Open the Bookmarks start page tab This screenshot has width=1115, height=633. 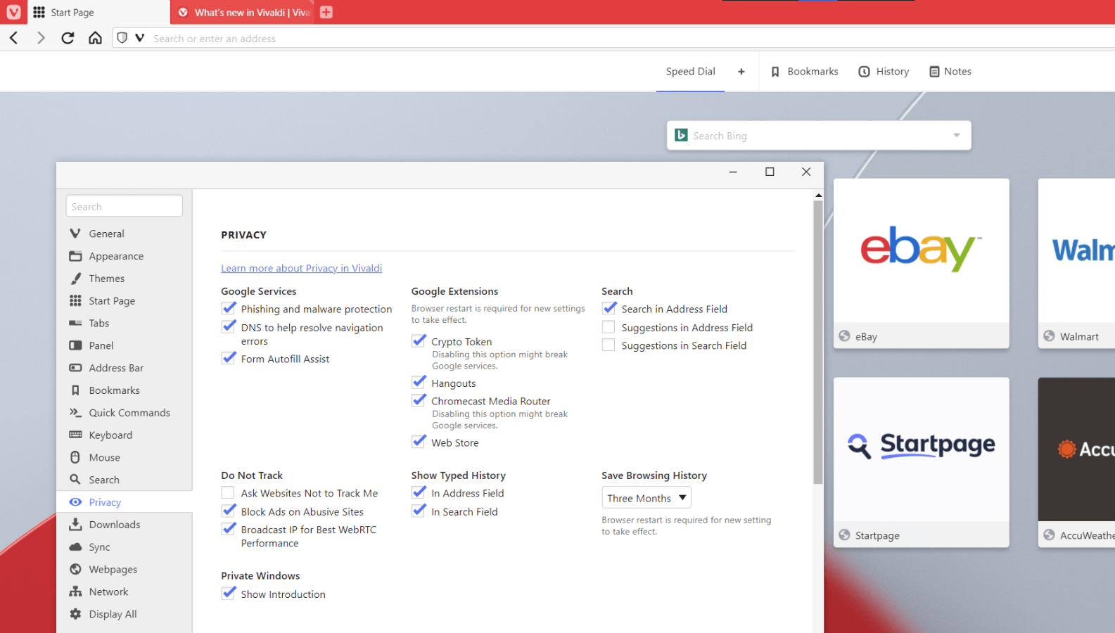pos(804,72)
